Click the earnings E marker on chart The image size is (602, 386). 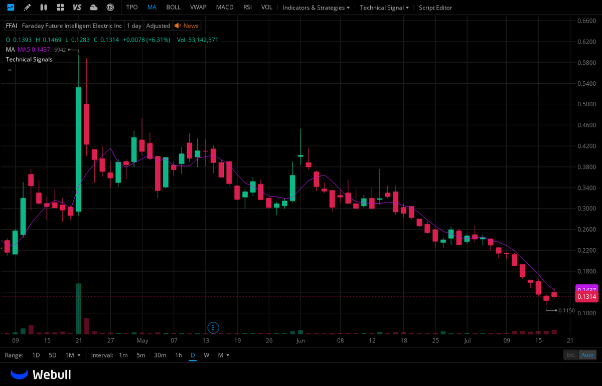point(213,328)
